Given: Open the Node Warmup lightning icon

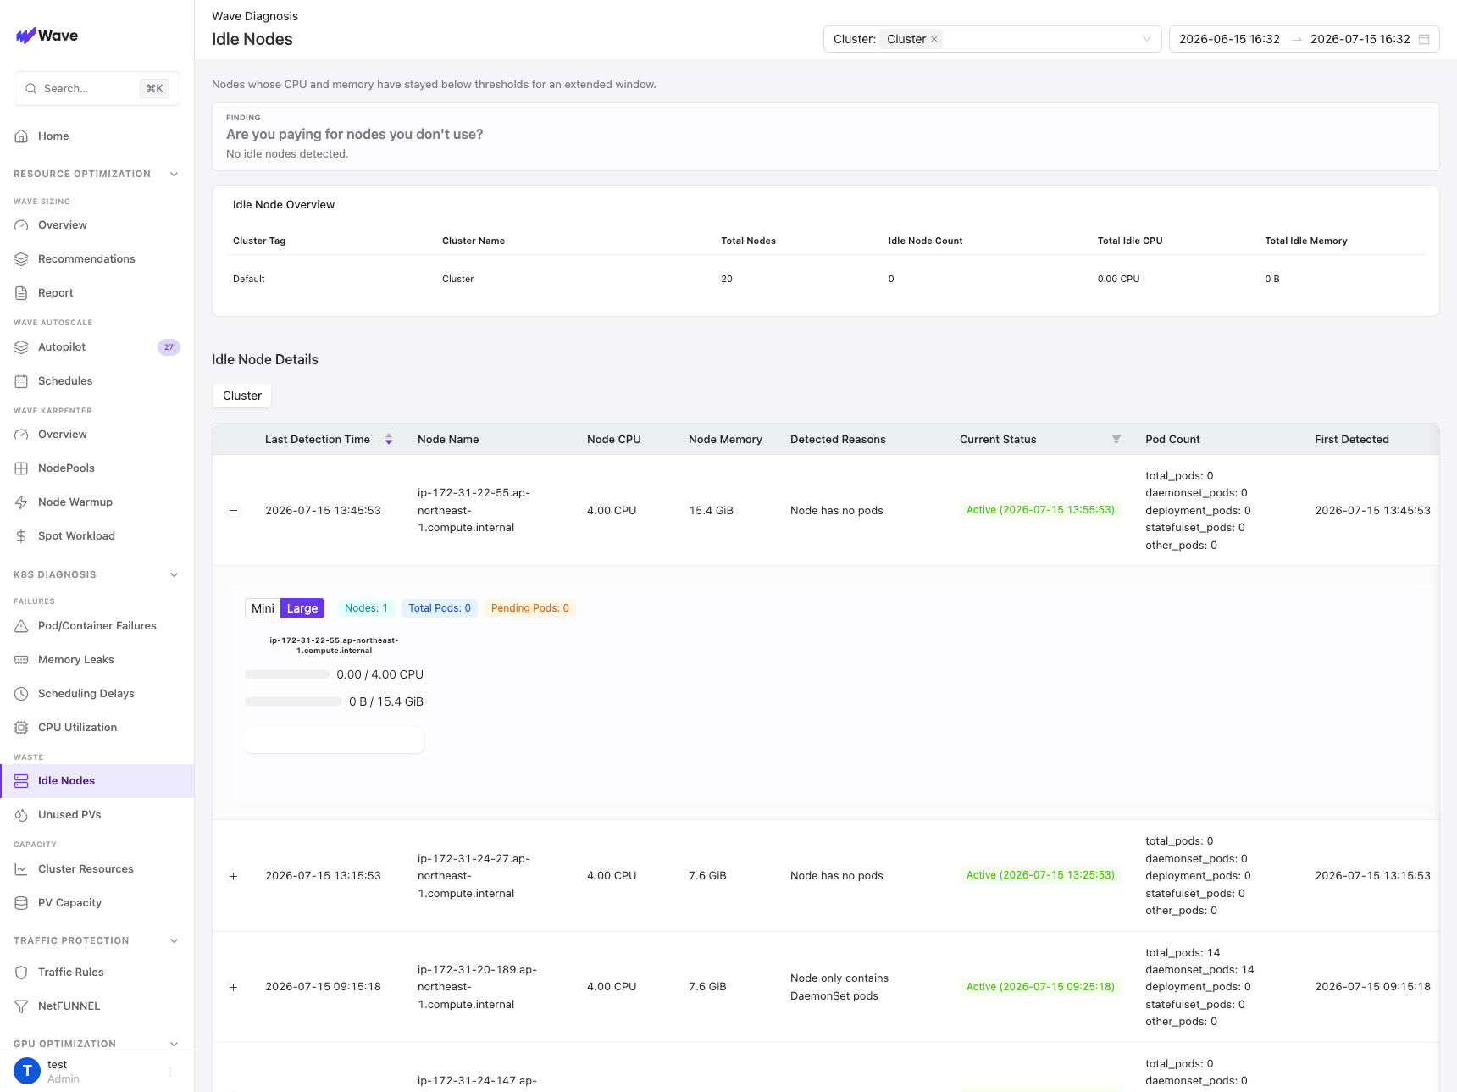Looking at the screenshot, I should 21,502.
